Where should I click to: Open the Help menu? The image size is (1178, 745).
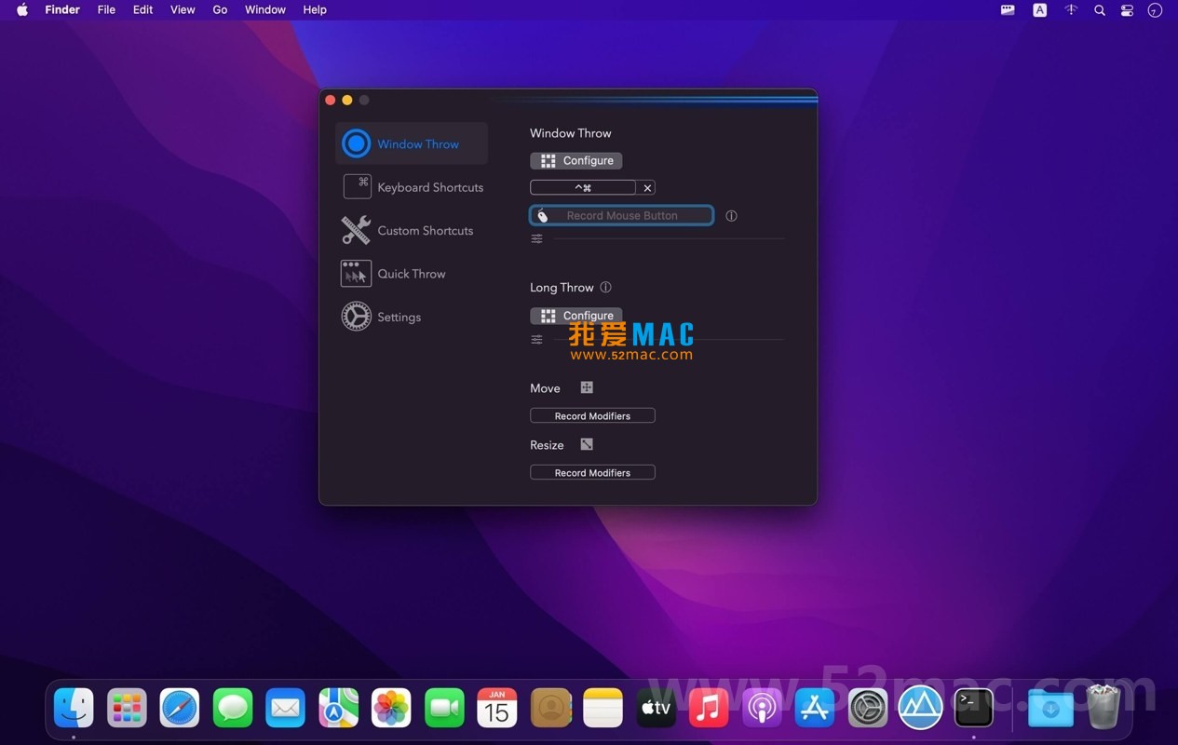315,9
